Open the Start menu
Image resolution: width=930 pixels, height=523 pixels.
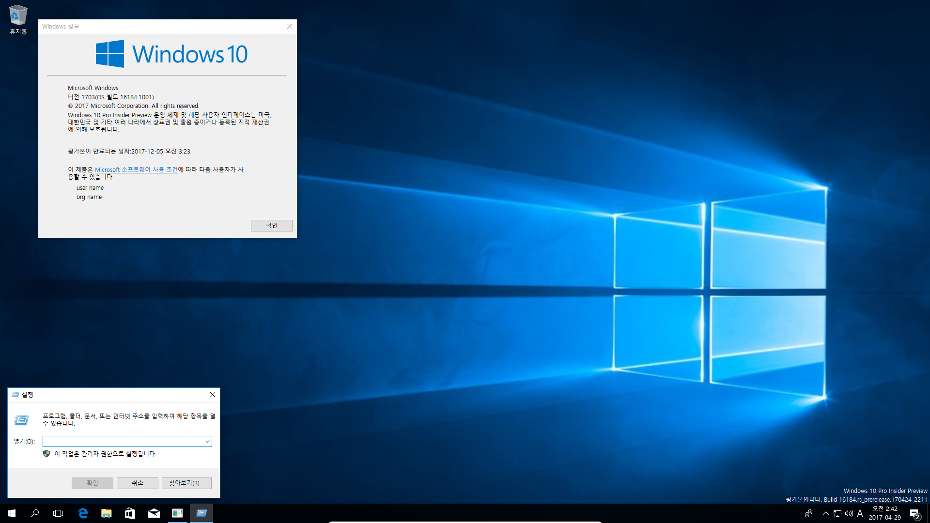click(12, 513)
